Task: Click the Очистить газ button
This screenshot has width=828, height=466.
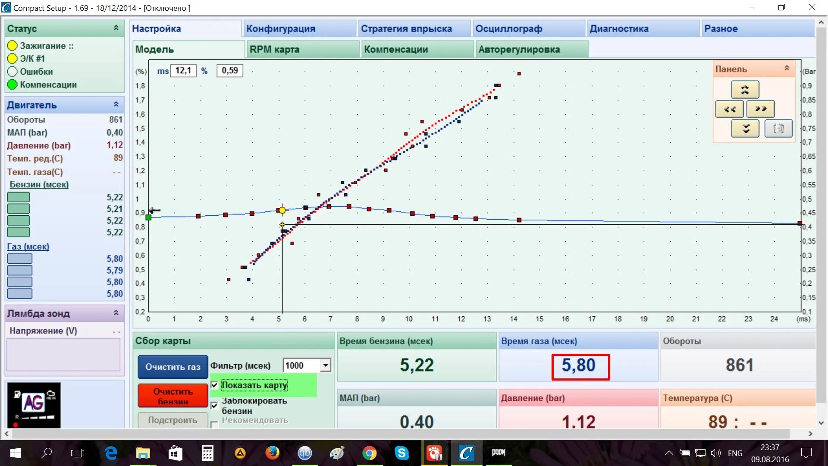Action: coord(172,367)
